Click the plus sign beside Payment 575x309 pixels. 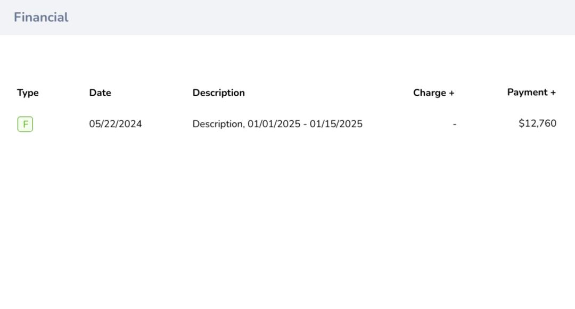click(553, 93)
